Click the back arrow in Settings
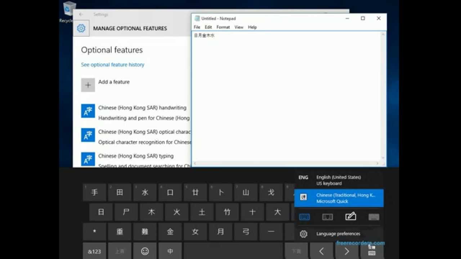 pyautogui.click(x=81, y=14)
